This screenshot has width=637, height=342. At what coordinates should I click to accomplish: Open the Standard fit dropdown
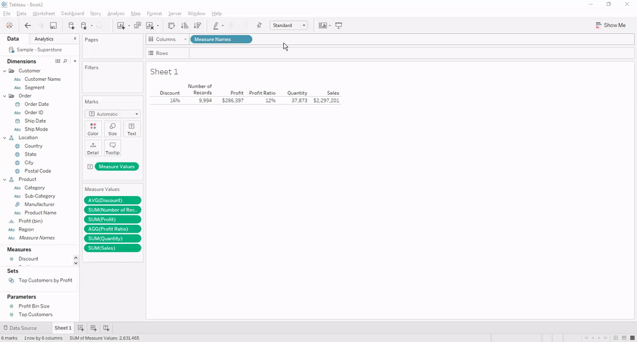[x=289, y=25]
